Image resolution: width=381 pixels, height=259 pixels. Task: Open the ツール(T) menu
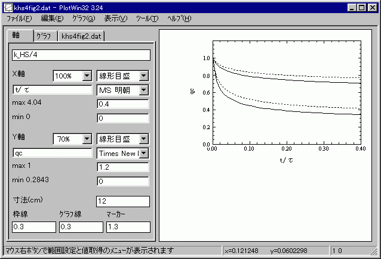pyautogui.click(x=147, y=18)
